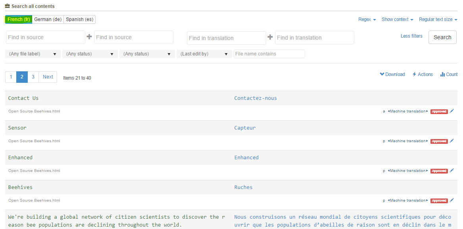
Task: Click the plus icon between source fields
Action: click(x=89, y=37)
